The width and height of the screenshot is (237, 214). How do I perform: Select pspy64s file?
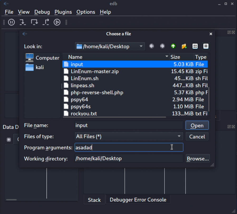[135, 106]
